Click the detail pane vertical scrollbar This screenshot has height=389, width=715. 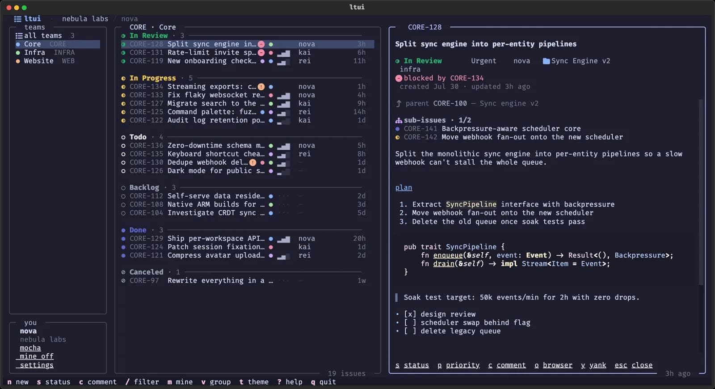point(701,192)
